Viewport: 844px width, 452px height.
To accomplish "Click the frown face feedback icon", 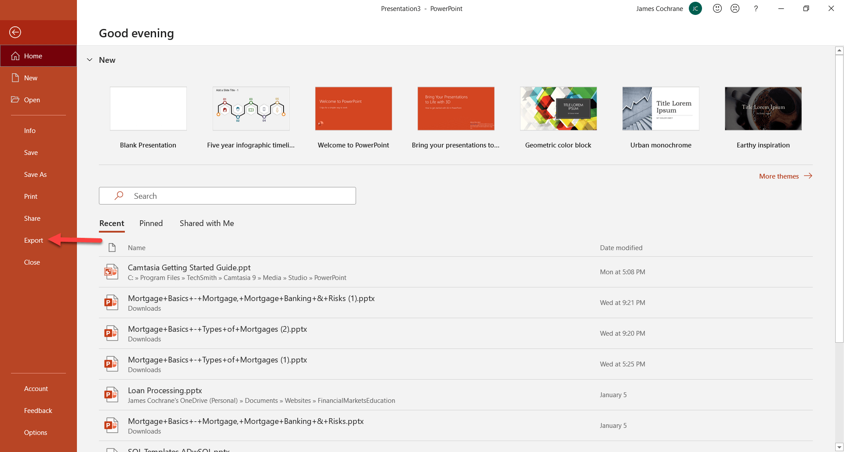I will tap(735, 8).
